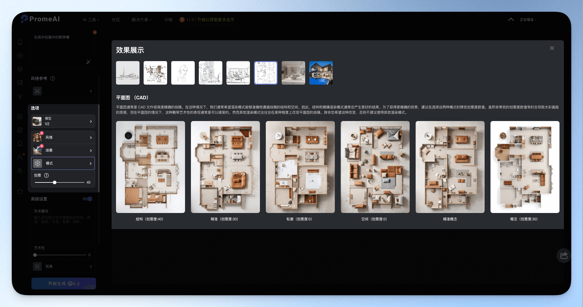Open the home icon in left sidebar

point(20,42)
